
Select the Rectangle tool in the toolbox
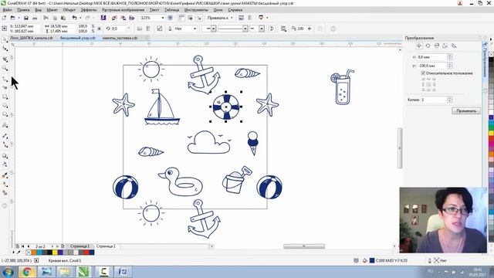click(5, 97)
